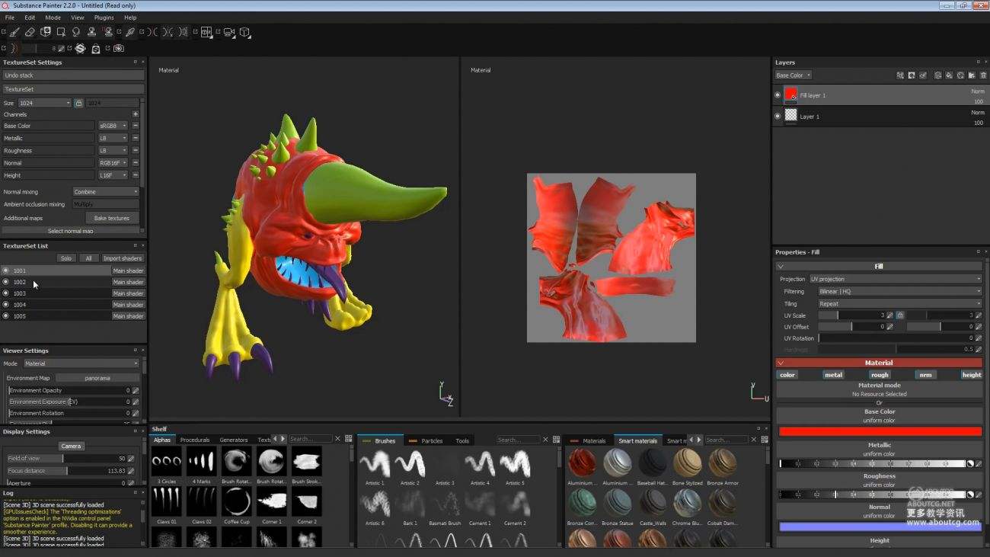
Task: Open the Plugins menu
Action: tap(104, 17)
